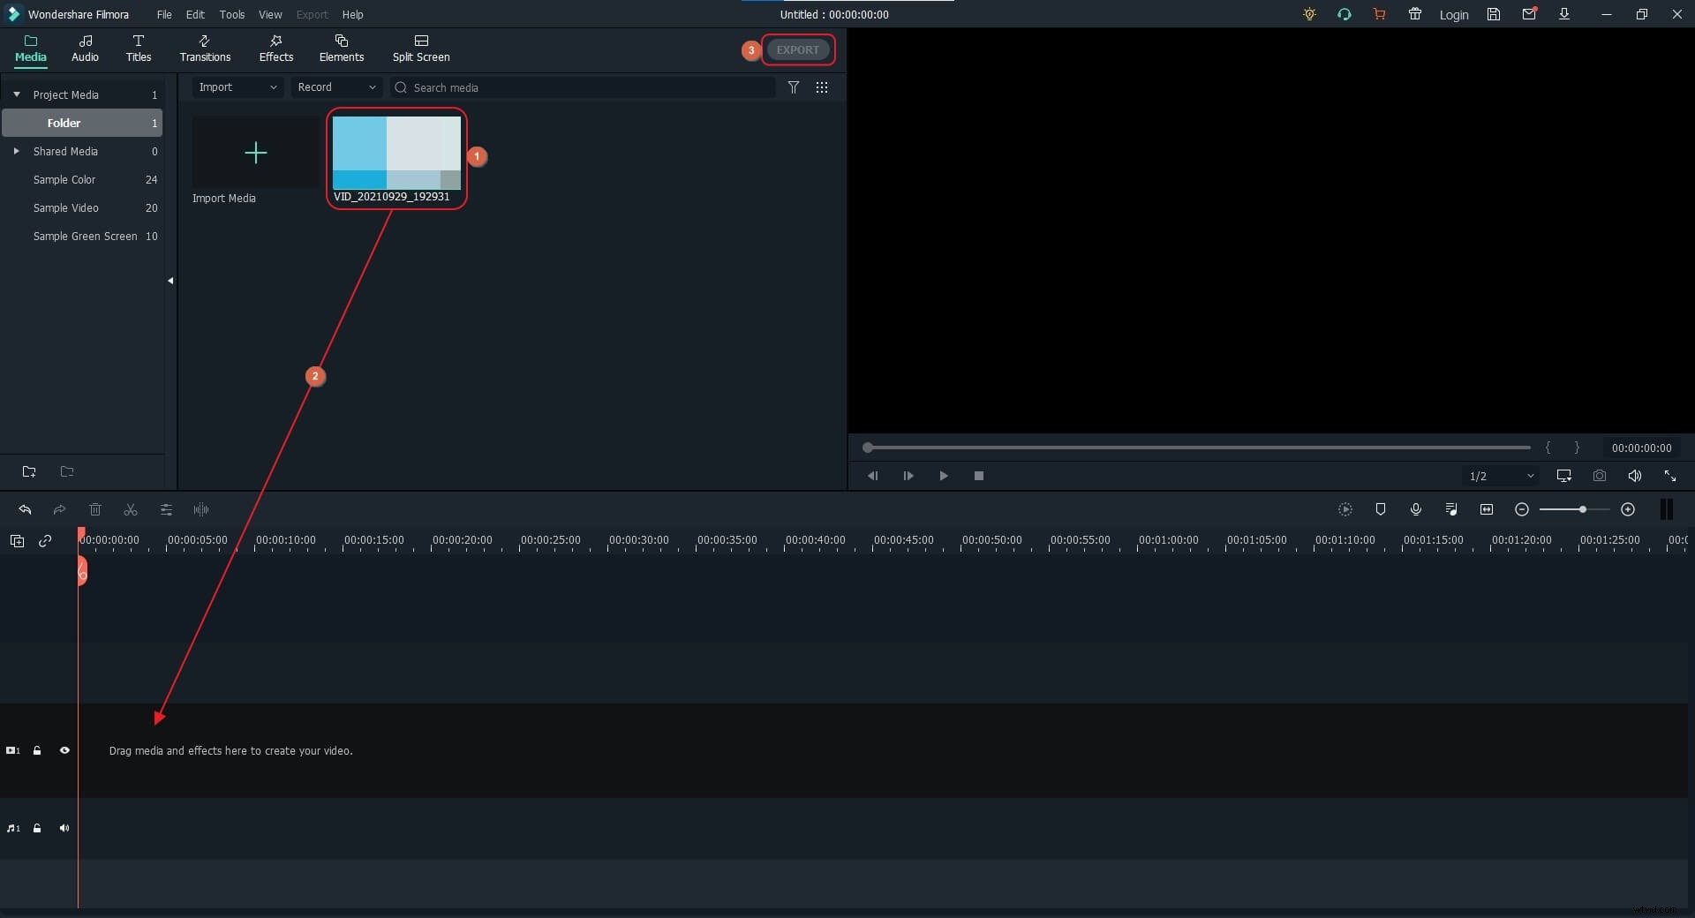Open the Tools menu
Image resolution: width=1695 pixels, height=918 pixels.
click(232, 14)
